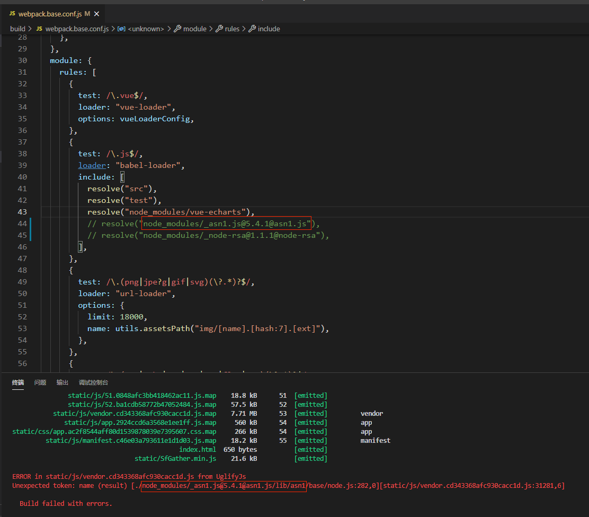
Task: Click resolve("test") on line 42
Action: coord(124,200)
